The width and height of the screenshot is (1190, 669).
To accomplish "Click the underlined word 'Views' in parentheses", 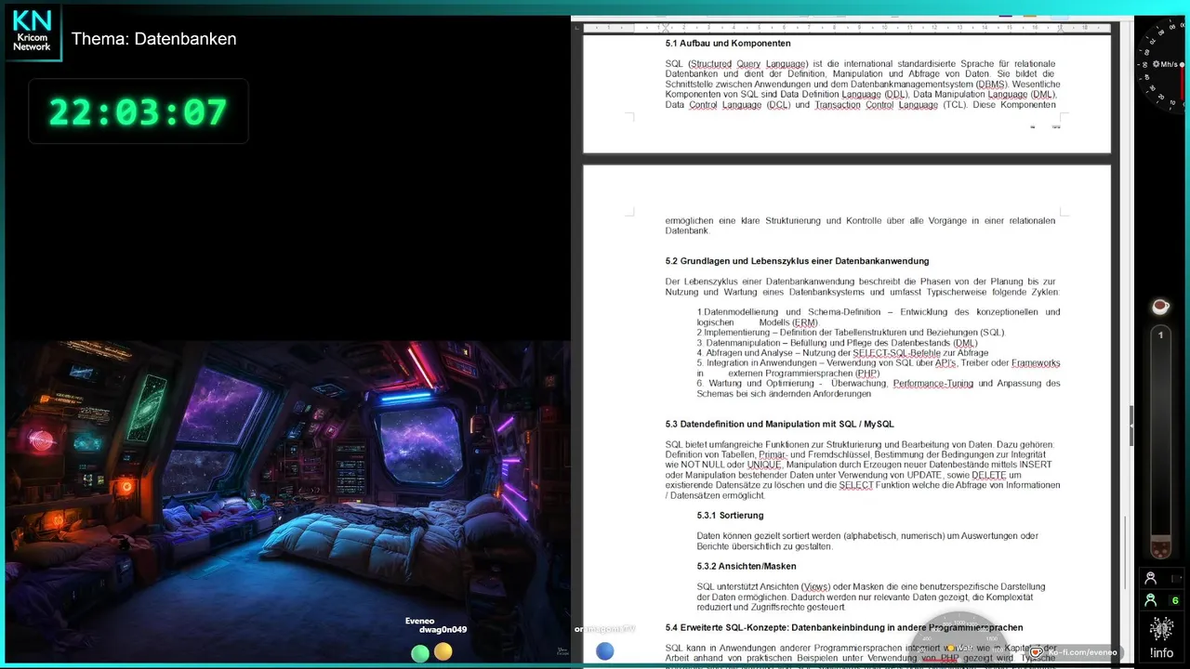I will 815,587.
